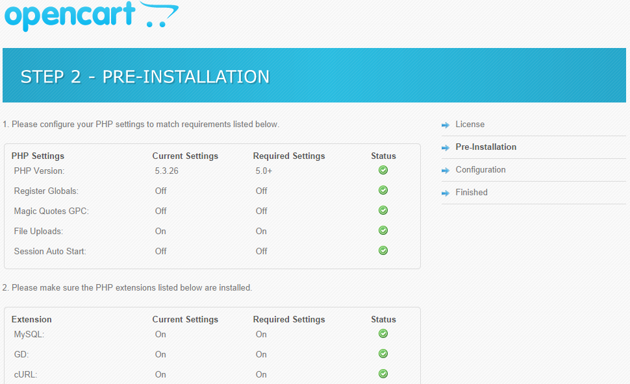Click the Magic Quotes GPC status checkmark
Viewport: 630px width, 384px height.
pyautogui.click(x=383, y=210)
